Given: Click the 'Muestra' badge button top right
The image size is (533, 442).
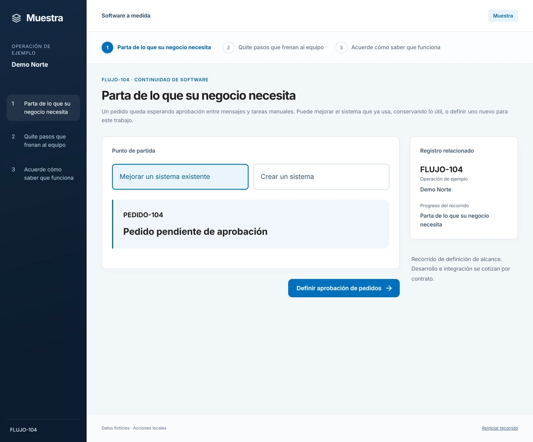Looking at the screenshot, I should [x=503, y=16].
